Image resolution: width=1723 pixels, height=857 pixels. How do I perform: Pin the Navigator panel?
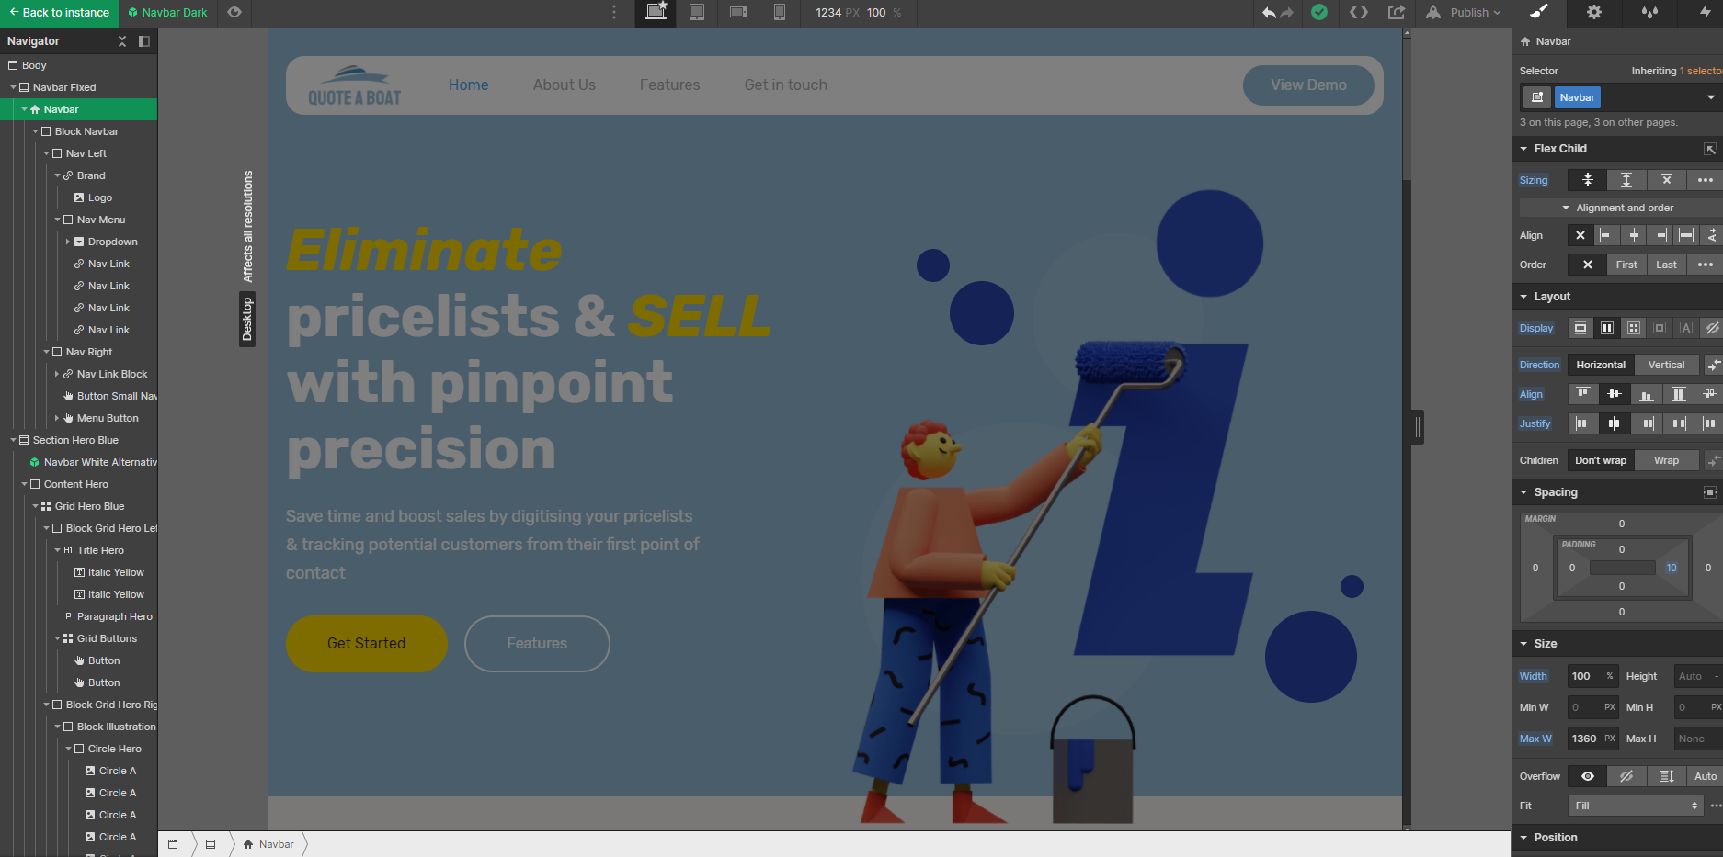click(x=144, y=41)
